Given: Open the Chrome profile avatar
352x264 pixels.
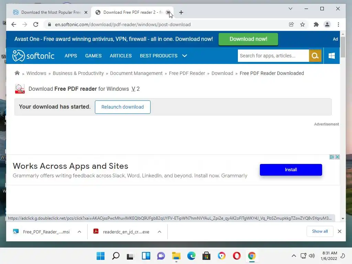Looking at the screenshot, I should pyautogui.click(x=327, y=24).
